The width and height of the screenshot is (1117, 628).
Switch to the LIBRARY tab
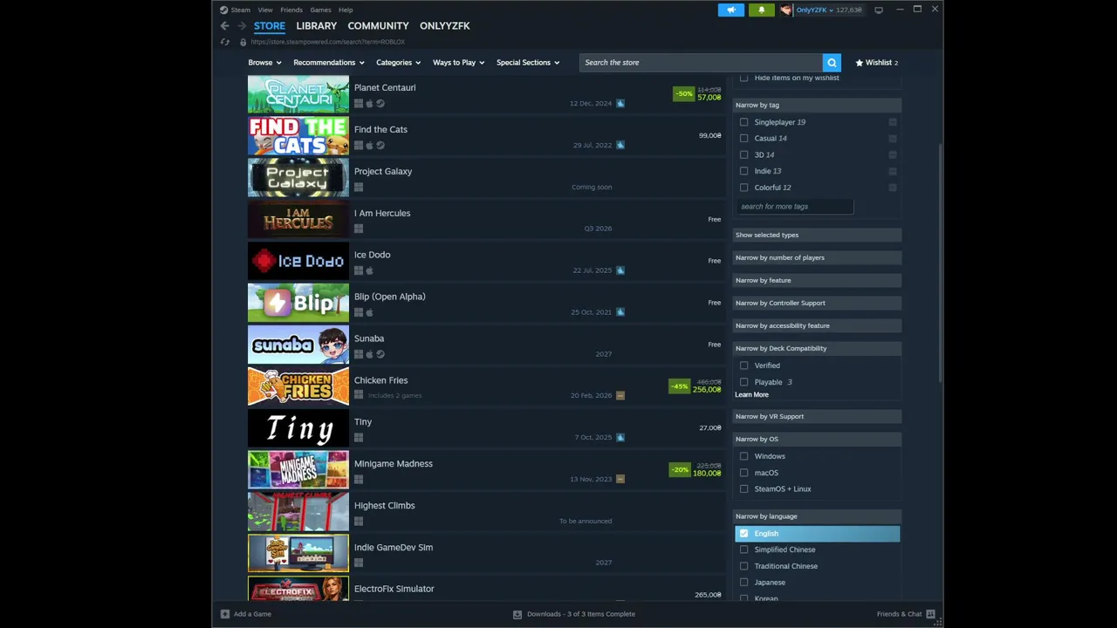click(316, 26)
